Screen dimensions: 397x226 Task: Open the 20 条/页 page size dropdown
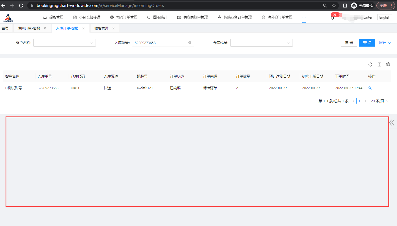[380, 101]
